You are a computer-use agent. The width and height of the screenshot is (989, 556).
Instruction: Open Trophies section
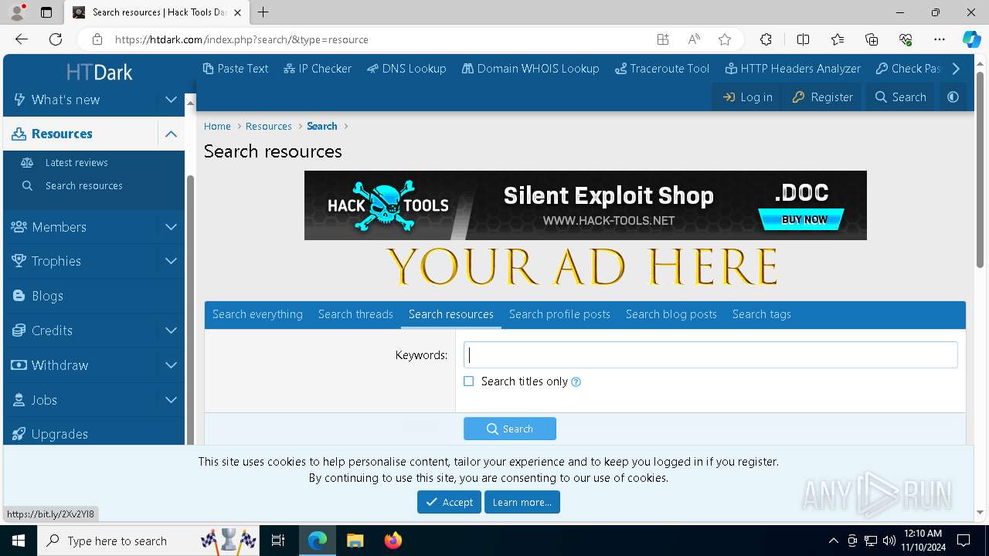tap(56, 261)
